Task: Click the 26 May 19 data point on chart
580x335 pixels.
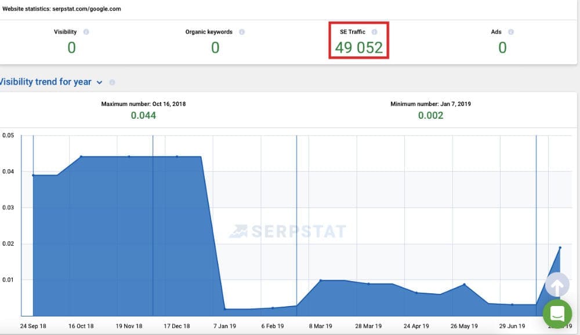Action: pyautogui.click(x=464, y=285)
